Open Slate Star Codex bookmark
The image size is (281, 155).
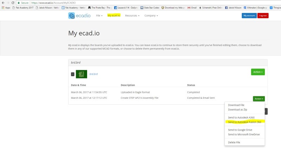click(150, 8)
